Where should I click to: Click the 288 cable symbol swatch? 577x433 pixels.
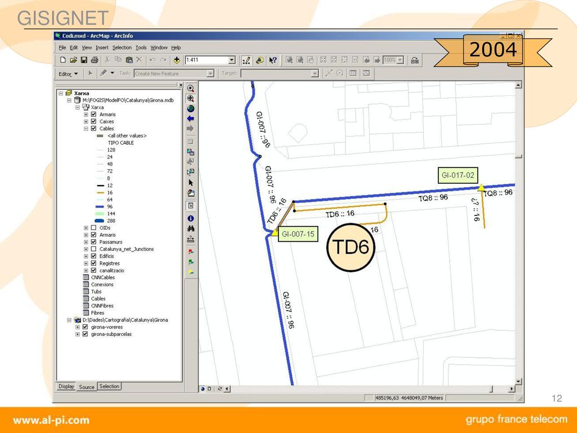point(100,221)
